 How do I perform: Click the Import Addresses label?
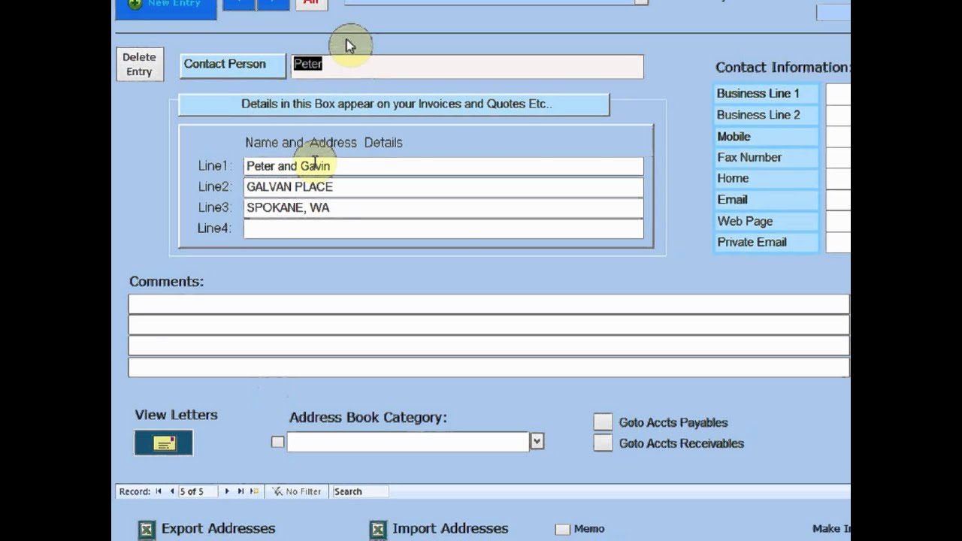point(450,529)
